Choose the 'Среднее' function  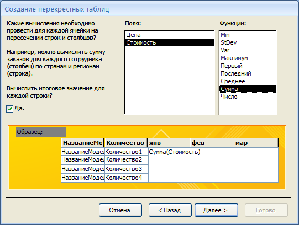point(248,81)
